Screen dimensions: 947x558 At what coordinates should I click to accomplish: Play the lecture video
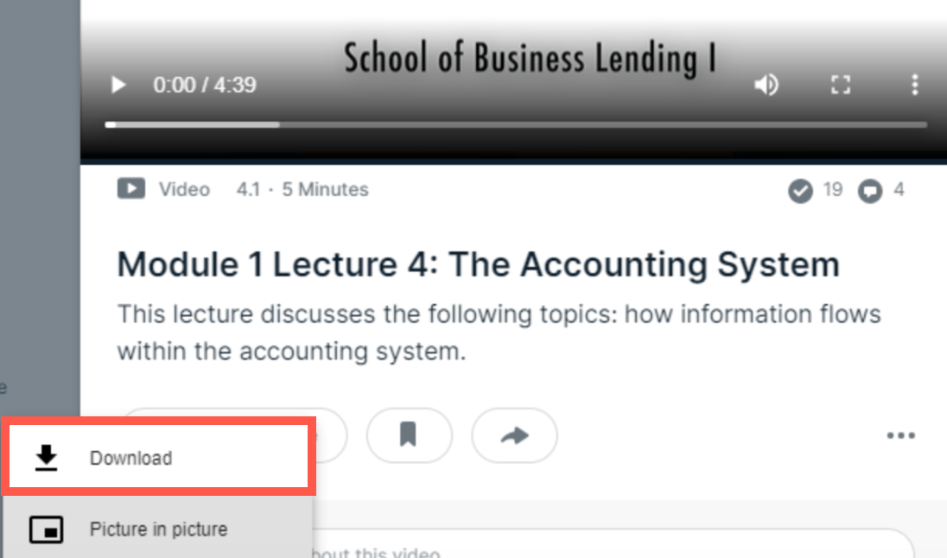click(x=118, y=86)
